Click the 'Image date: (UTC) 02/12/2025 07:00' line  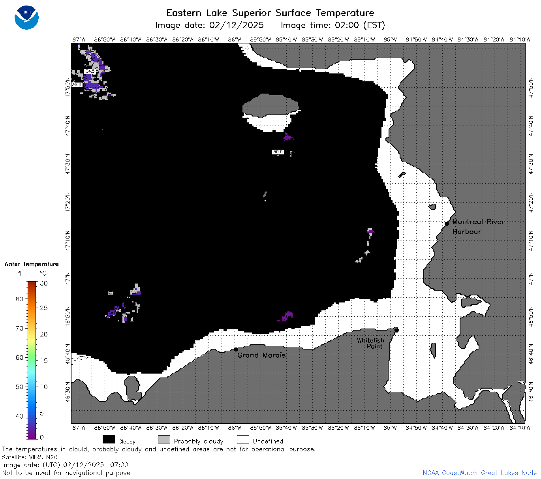coord(65,465)
